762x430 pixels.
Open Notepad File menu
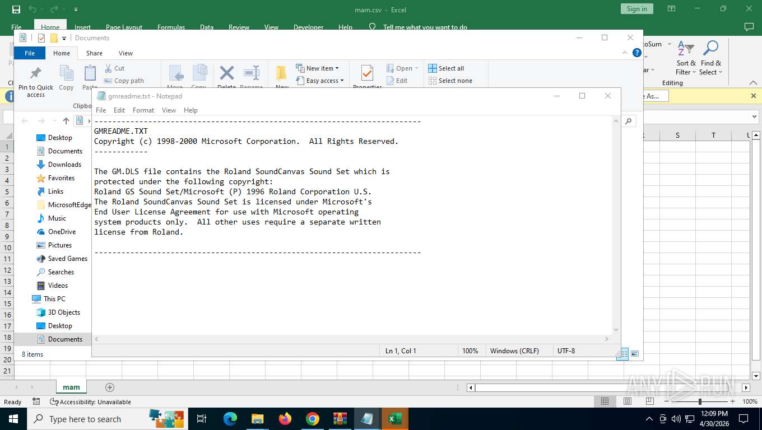click(x=101, y=110)
